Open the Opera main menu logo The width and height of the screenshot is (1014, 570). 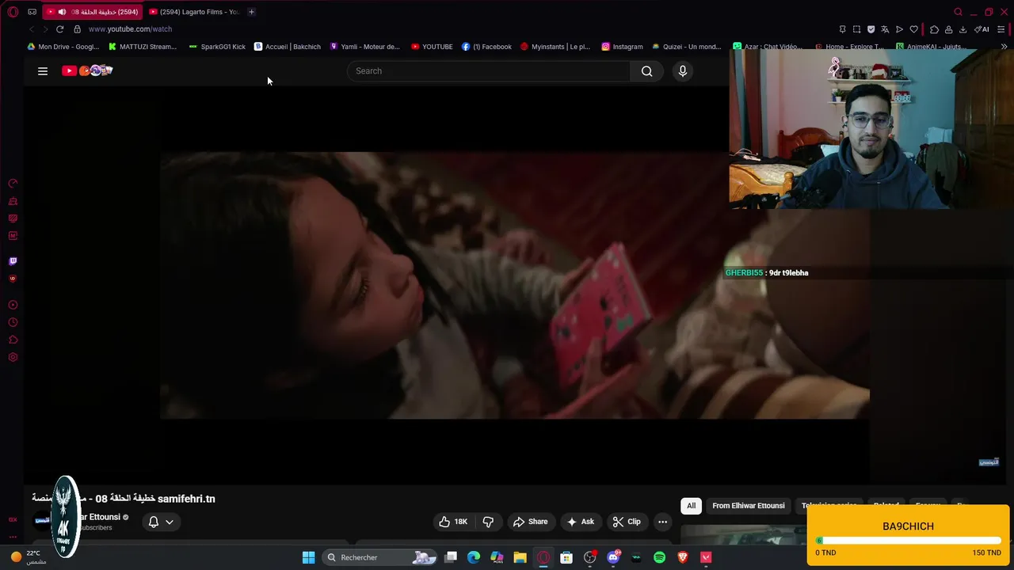pos(13,12)
